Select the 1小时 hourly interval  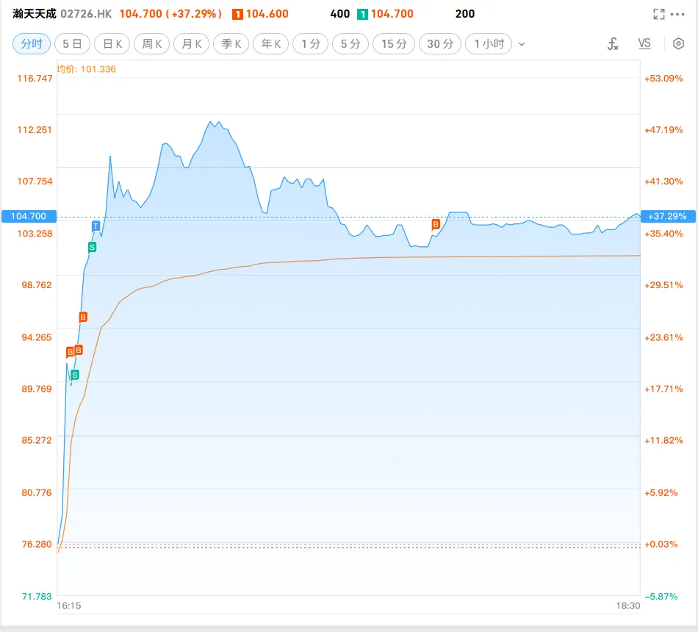(x=489, y=44)
